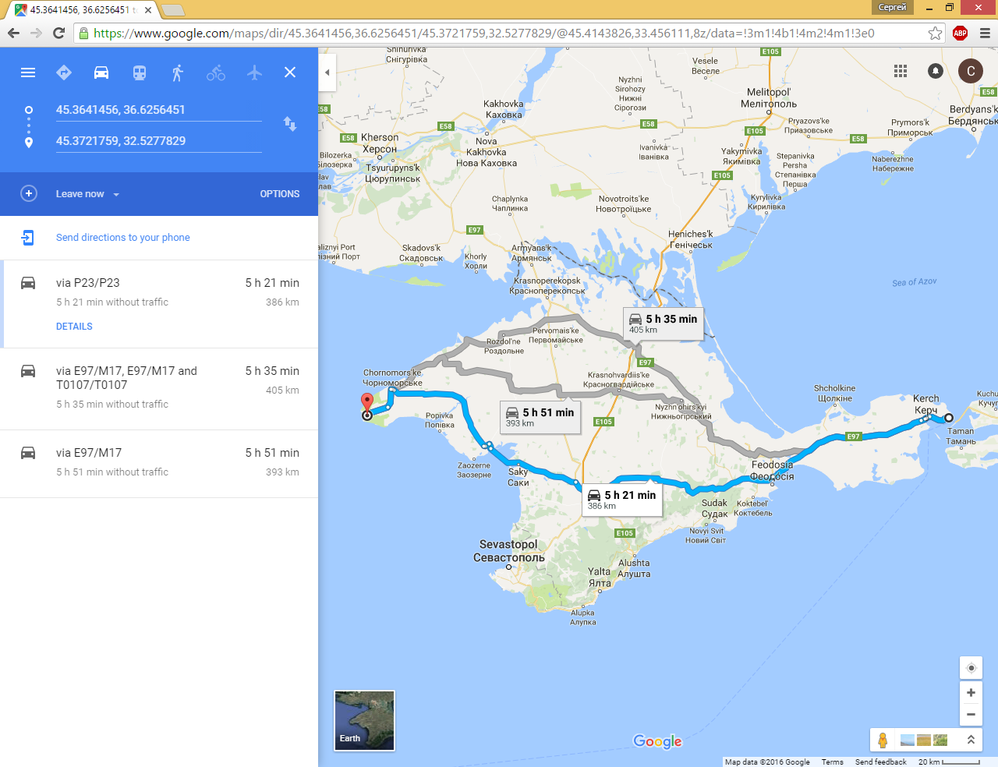Open the hamburger menu in directions panel
Screen dimensions: 998x767
[x=28, y=72]
